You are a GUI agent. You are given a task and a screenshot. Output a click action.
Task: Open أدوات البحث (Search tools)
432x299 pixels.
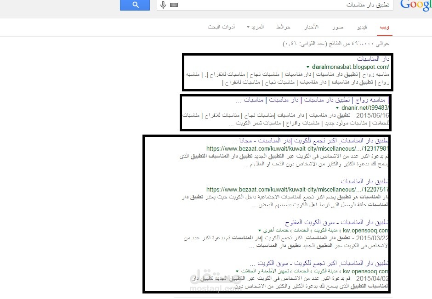click(221, 27)
